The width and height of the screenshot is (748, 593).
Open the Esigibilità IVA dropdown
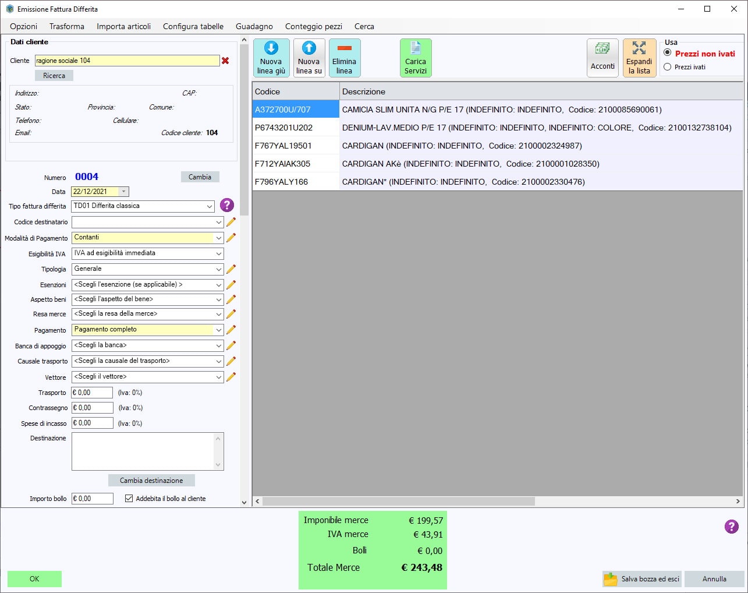219,253
